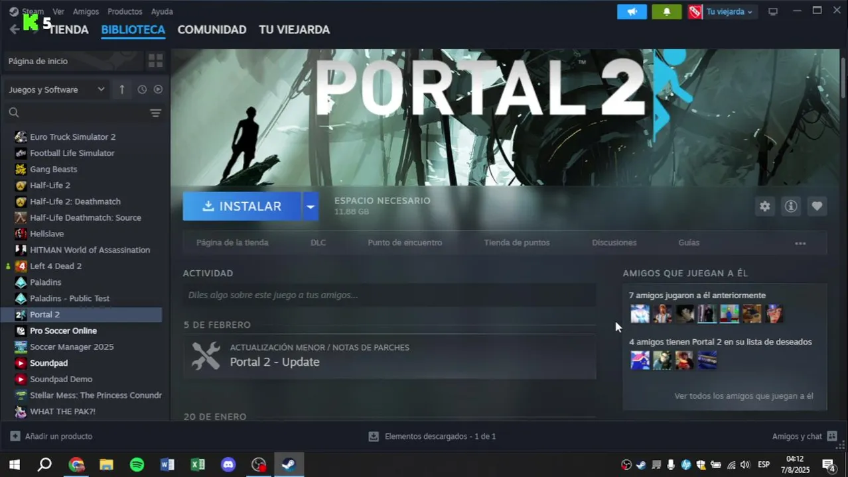Open the green notifications bell
The width and height of the screenshot is (848, 477).
(667, 12)
